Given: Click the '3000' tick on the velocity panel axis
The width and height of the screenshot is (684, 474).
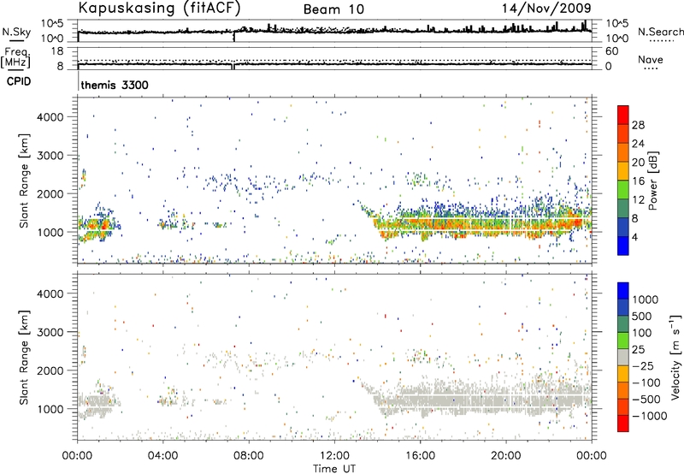Looking at the screenshot, I should pos(50,332).
